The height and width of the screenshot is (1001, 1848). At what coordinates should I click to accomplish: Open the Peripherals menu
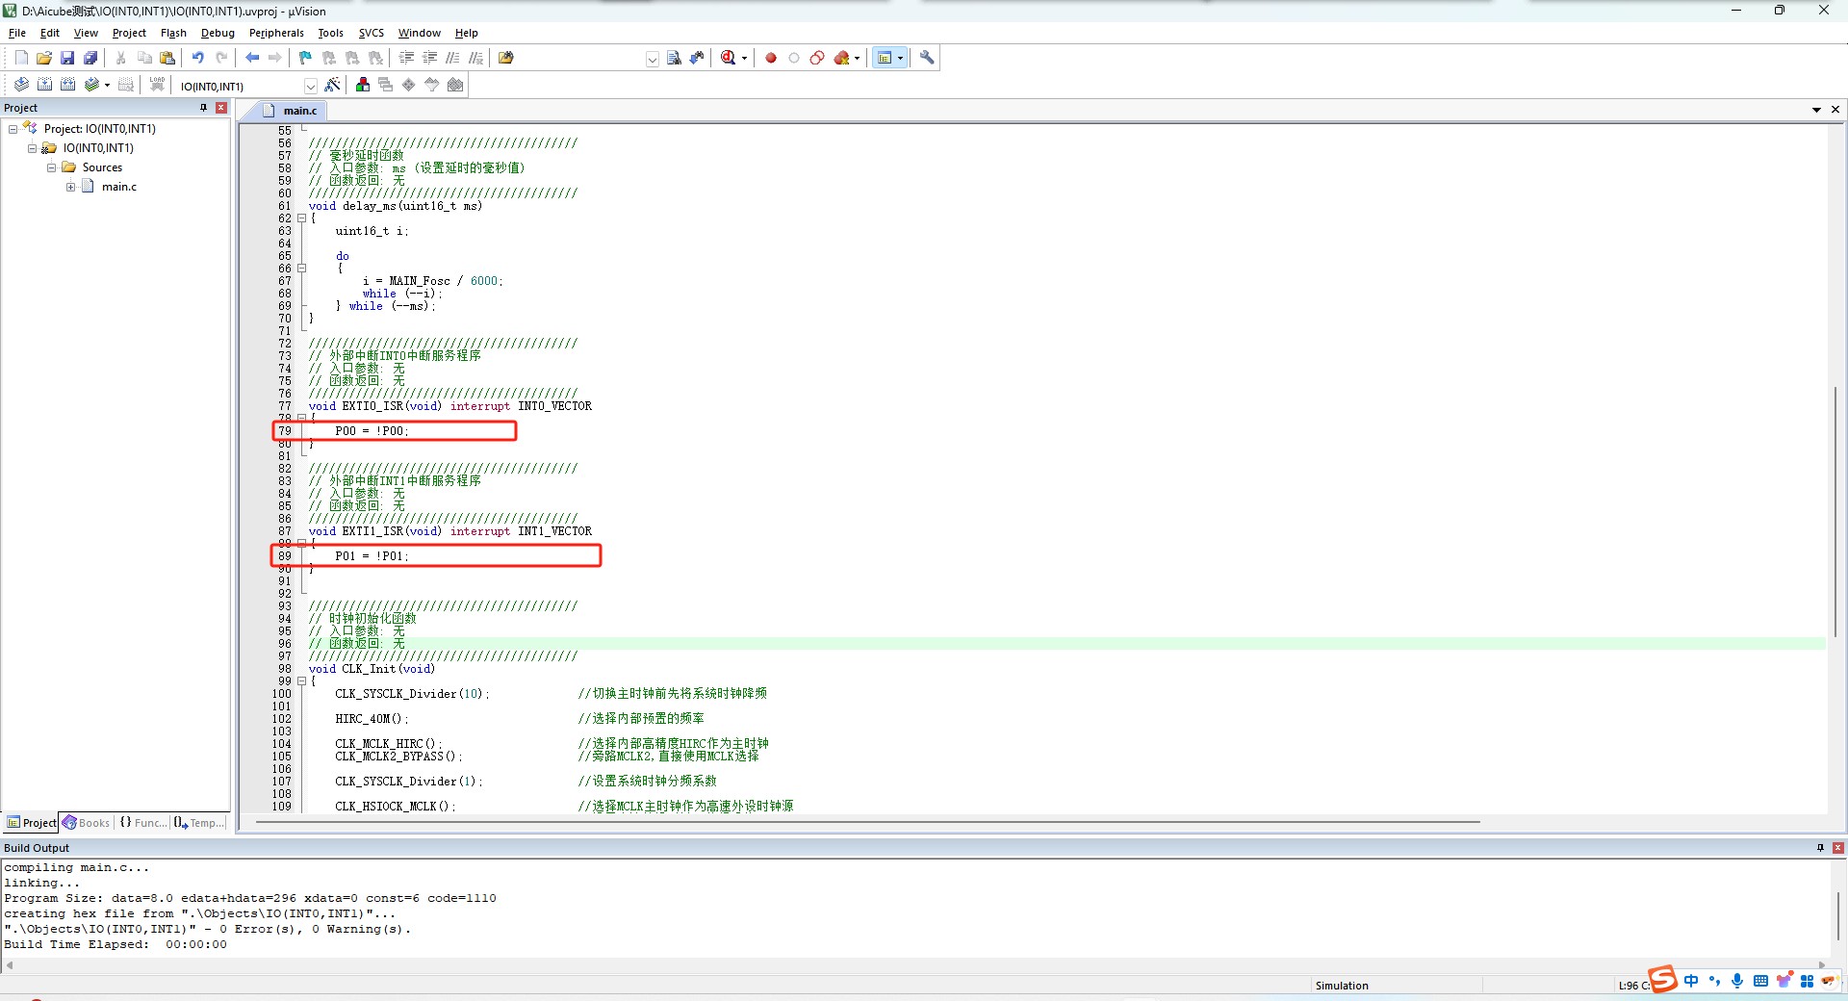coord(276,33)
